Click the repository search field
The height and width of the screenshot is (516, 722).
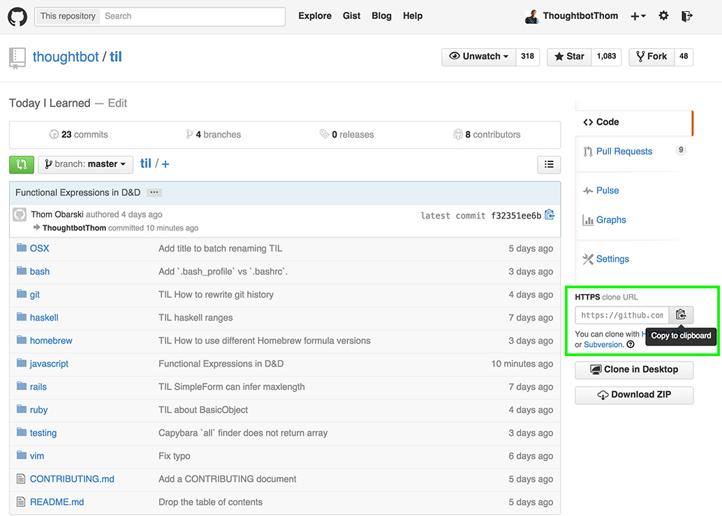[192, 16]
